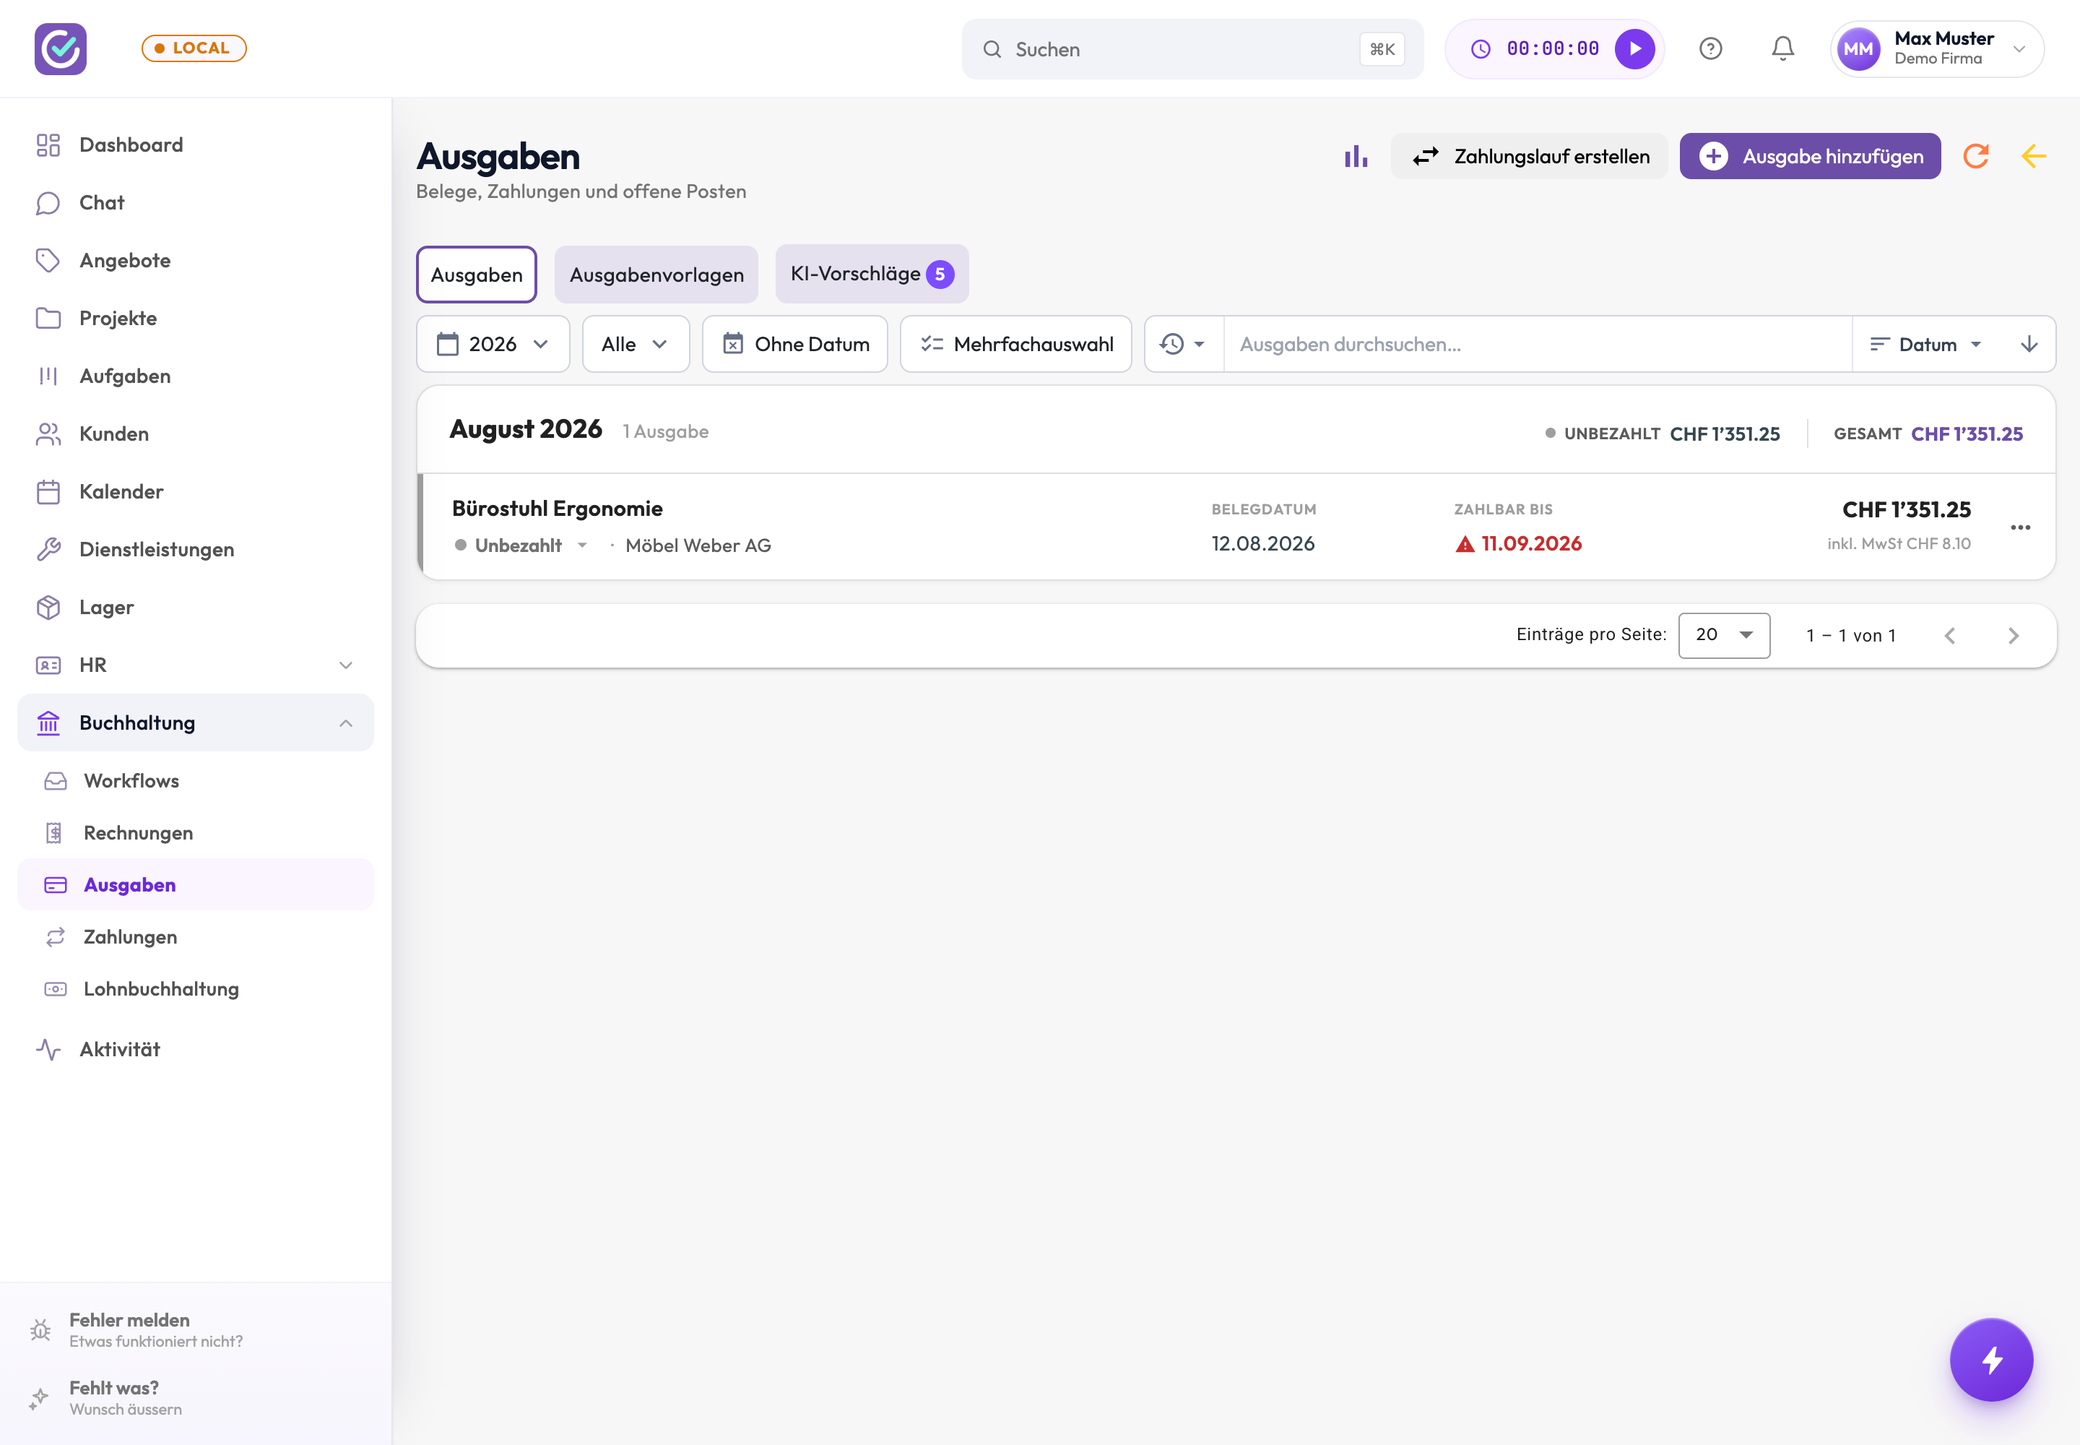The image size is (2080, 1445).
Task: Start the time tracker play button
Action: point(1634,49)
